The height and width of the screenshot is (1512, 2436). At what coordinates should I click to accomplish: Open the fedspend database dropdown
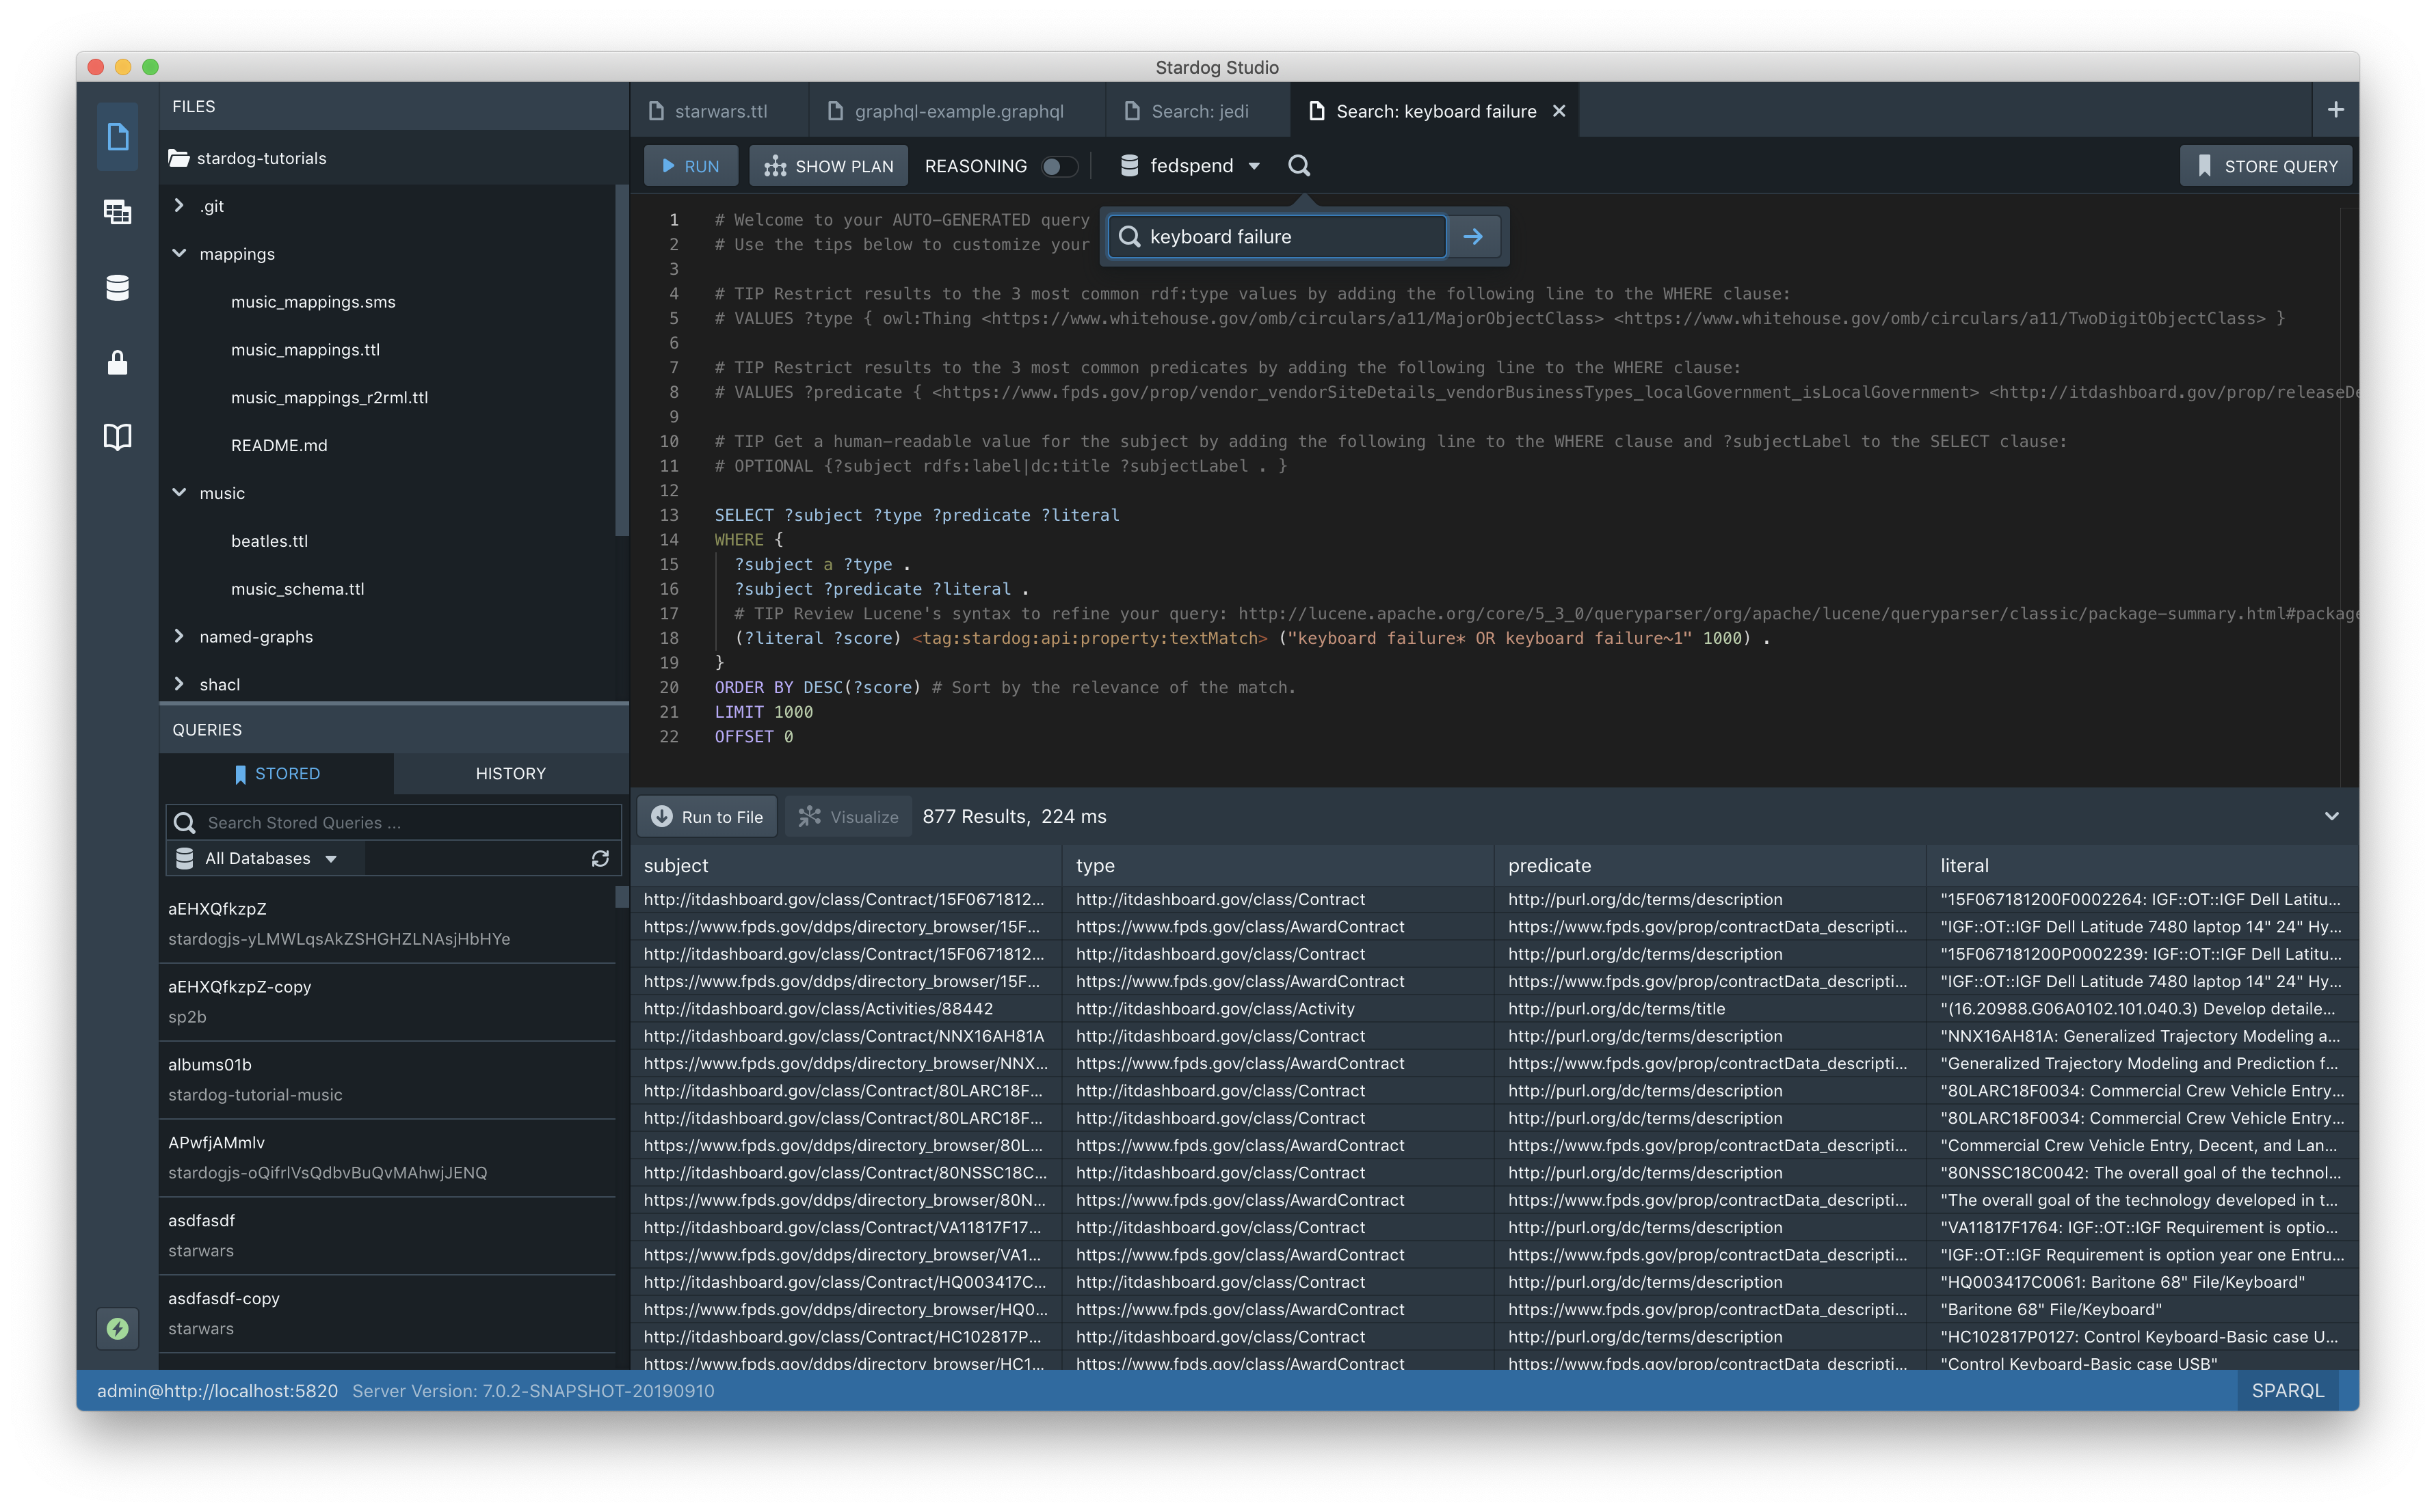(1191, 166)
